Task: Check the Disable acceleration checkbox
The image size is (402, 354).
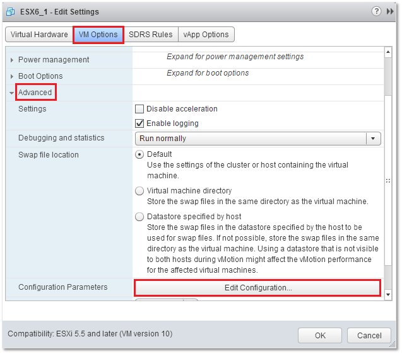Action: tap(139, 109)
